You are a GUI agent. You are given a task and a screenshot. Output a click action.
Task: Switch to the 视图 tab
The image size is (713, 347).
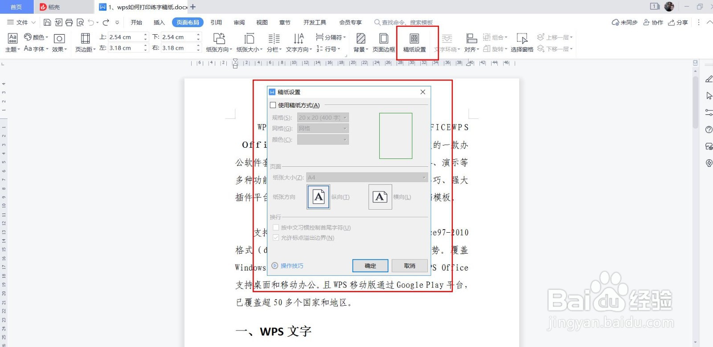(262, 22)
